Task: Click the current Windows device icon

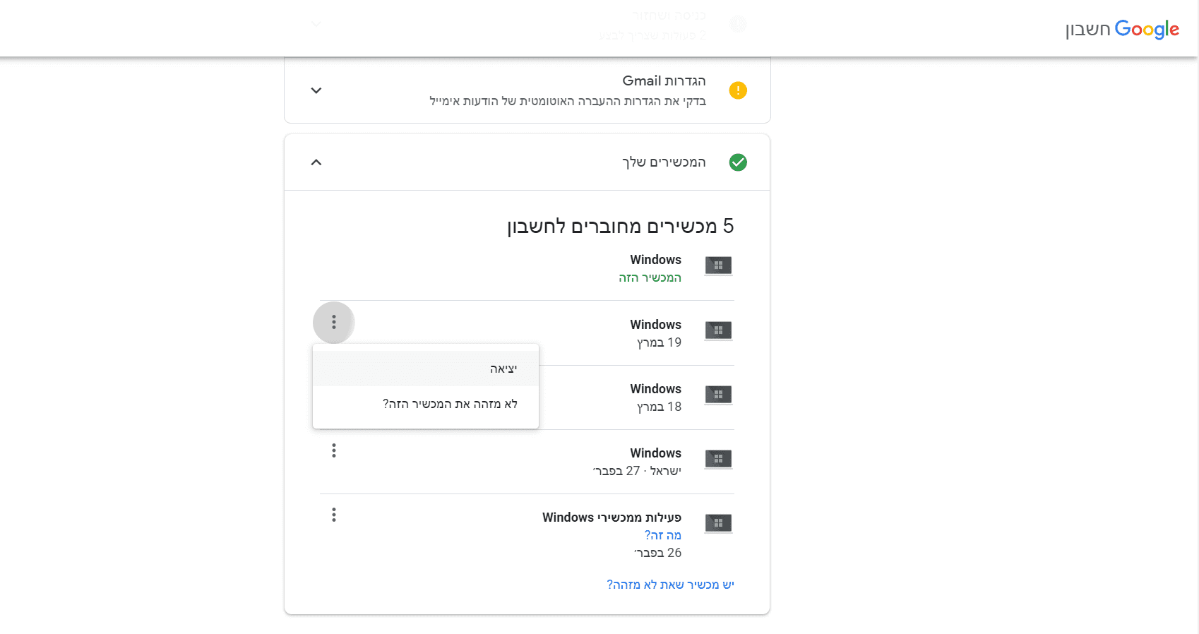Action: click(718, 266)
